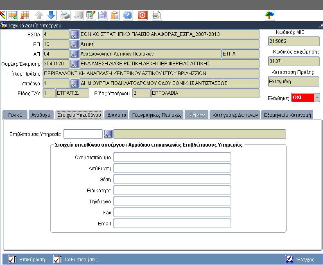
Task: Open the notepad edit icon
Action: 91,16
